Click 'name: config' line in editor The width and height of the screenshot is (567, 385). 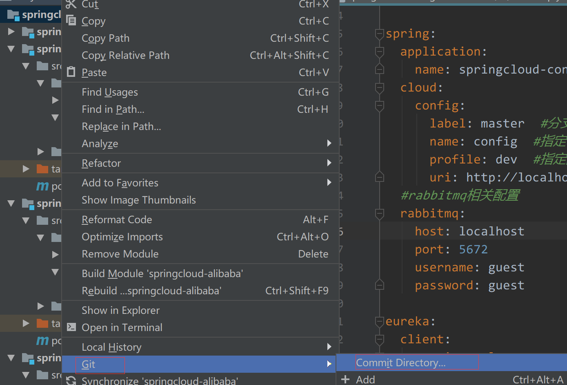coord(474,141)
